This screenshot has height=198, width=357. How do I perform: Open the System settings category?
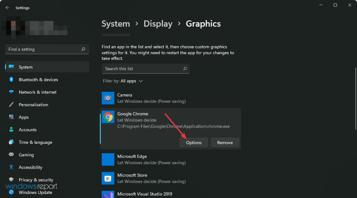(x=47, y=67)
